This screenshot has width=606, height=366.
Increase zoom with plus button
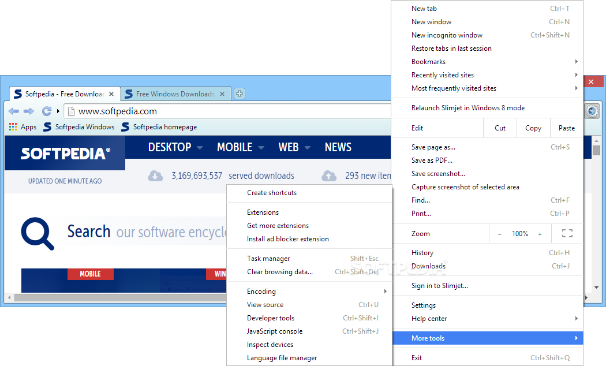[x=540, y=234]
